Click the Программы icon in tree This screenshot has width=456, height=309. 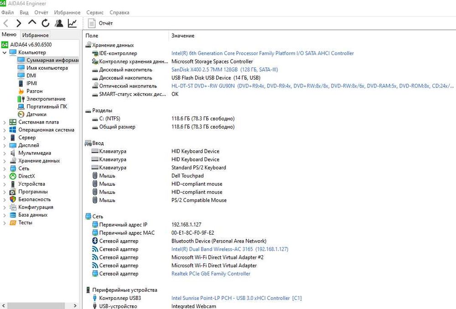(x=13, y=192)
